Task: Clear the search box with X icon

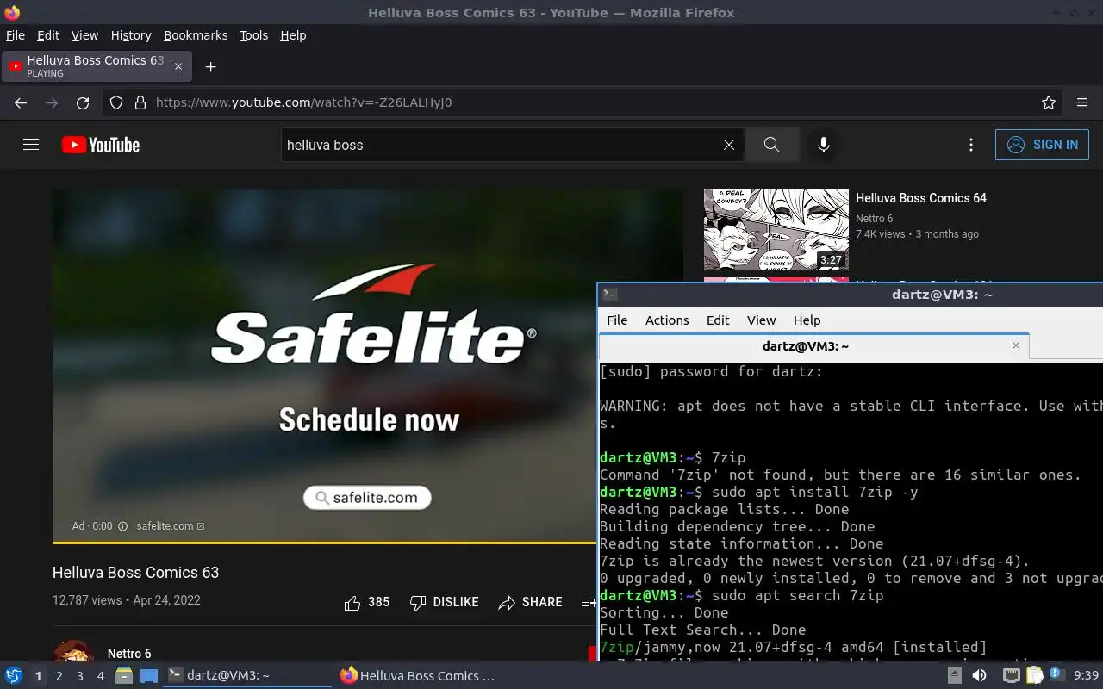Action: (x=729, y=145)
